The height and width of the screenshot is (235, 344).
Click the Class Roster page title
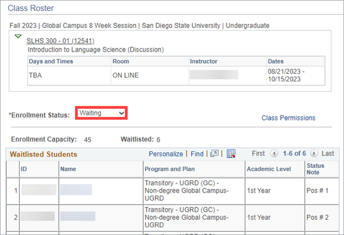pos(31,8)
